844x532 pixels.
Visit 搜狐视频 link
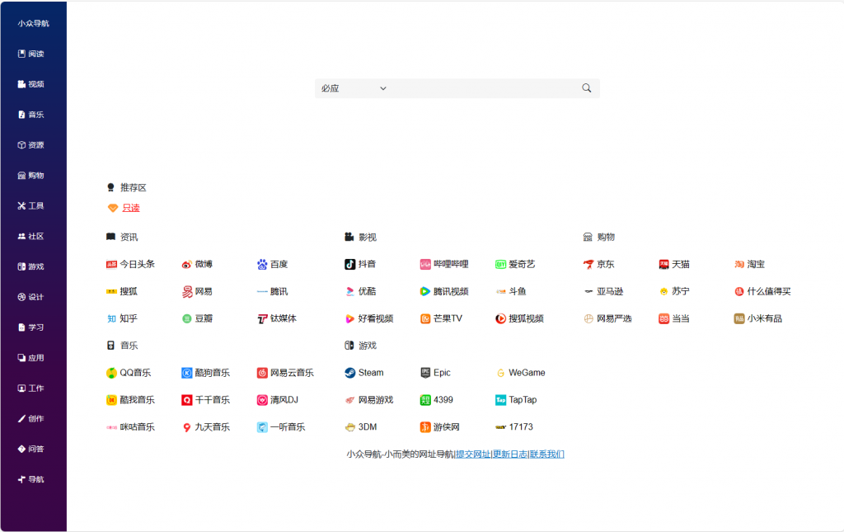520,318
